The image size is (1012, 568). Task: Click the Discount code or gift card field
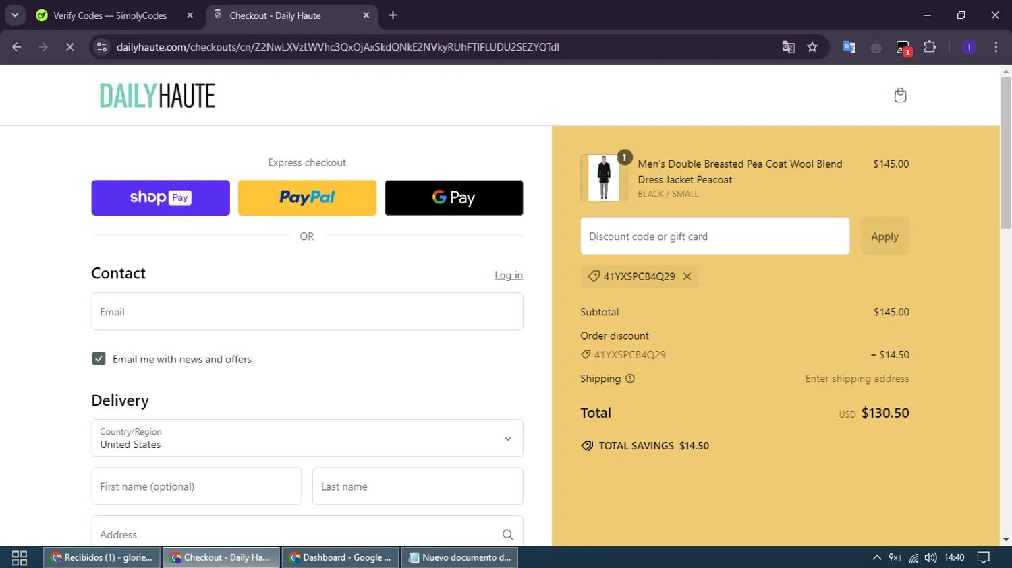pyautogui.click(x=714, y=236)
